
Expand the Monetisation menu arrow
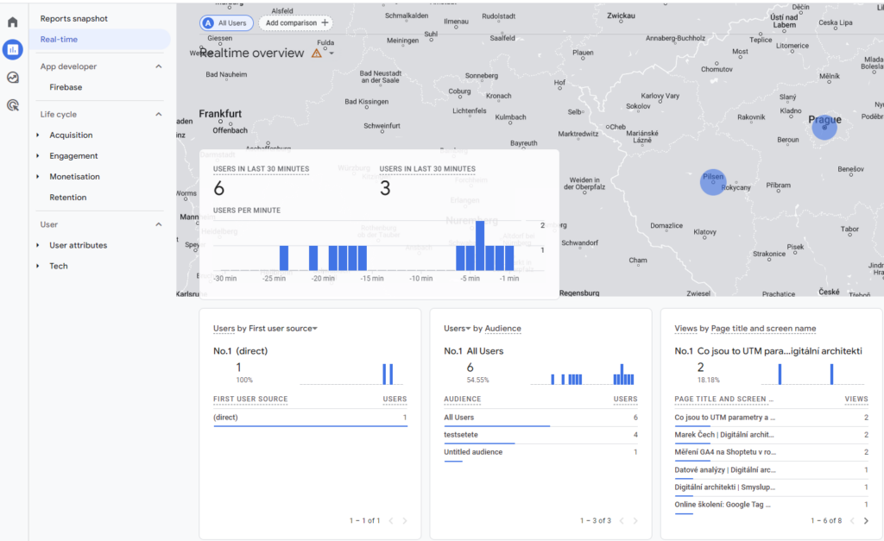38,176
